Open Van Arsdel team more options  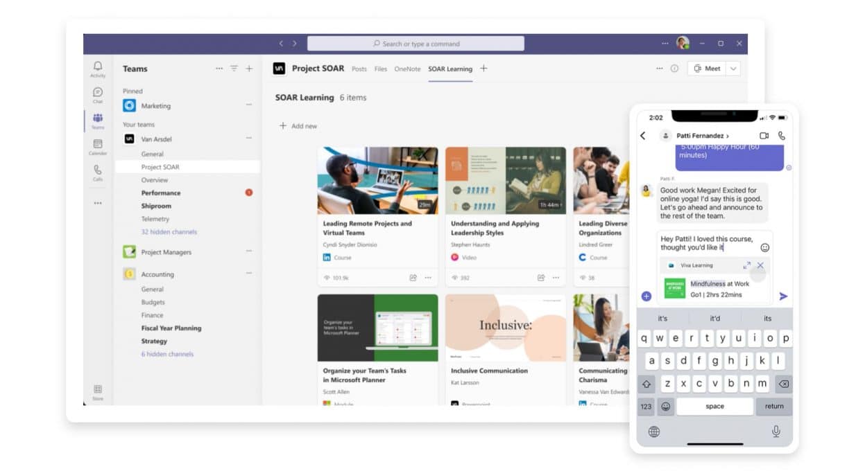[248, 139]
